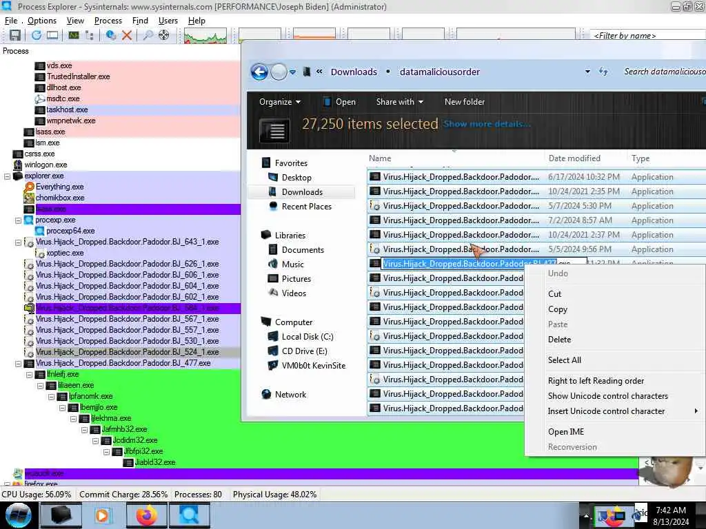Open Insert Unicode control character submenu
Screen dimensions: 706x529
coord(615,411)
